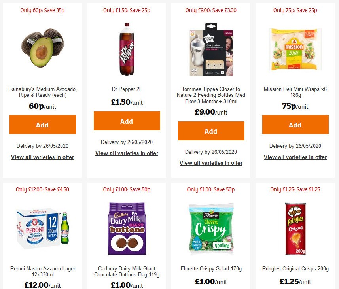This screenshot has height=289, width=339.
Task: Open the Dr Pepper 2L product page
Action: [127, 89]
